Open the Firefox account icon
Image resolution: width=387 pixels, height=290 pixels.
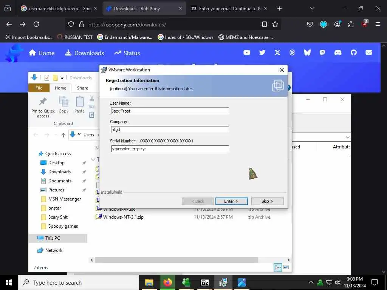337,24
